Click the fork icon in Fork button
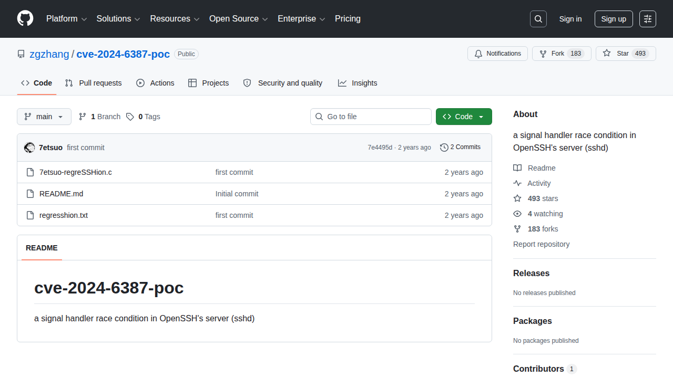The width and height of the screenshot is (673, 378). click(x=543, y=54)
